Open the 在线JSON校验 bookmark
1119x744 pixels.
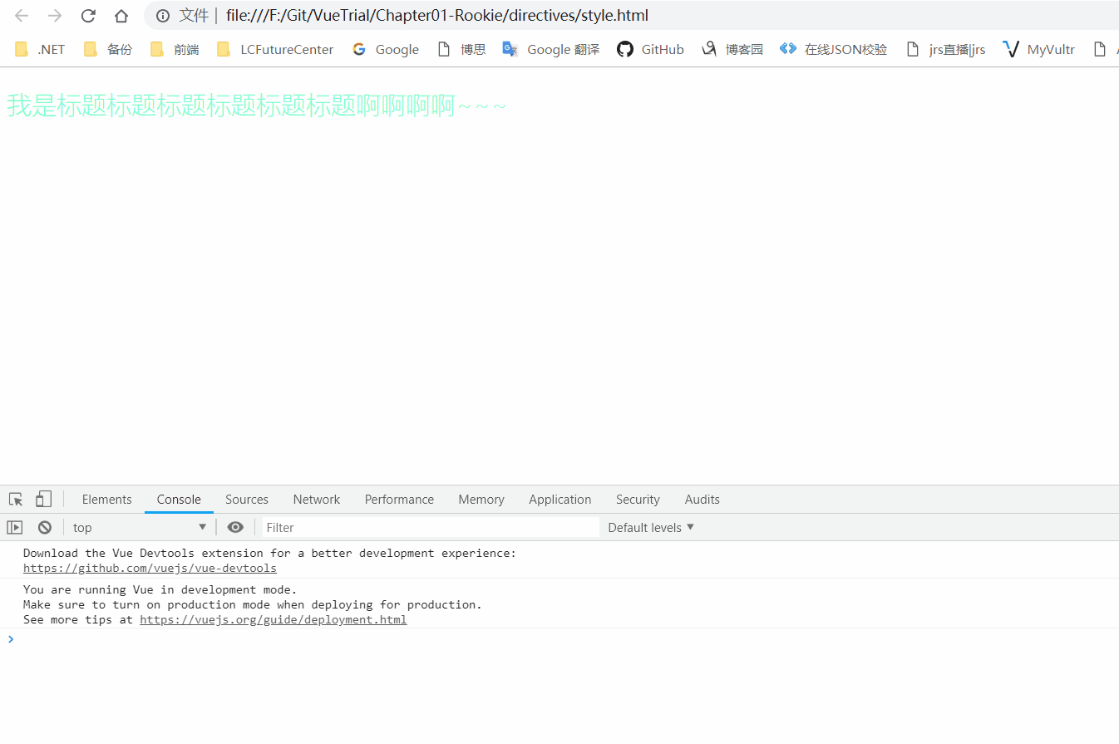point(834,49)
